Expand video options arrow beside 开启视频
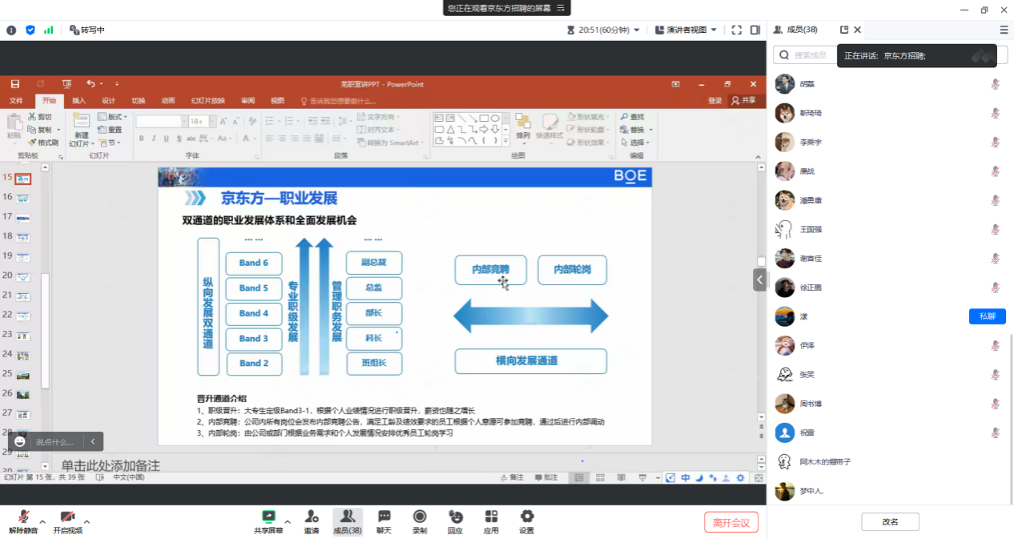This screenshot has width=1014, height=539. pos(87,521)
